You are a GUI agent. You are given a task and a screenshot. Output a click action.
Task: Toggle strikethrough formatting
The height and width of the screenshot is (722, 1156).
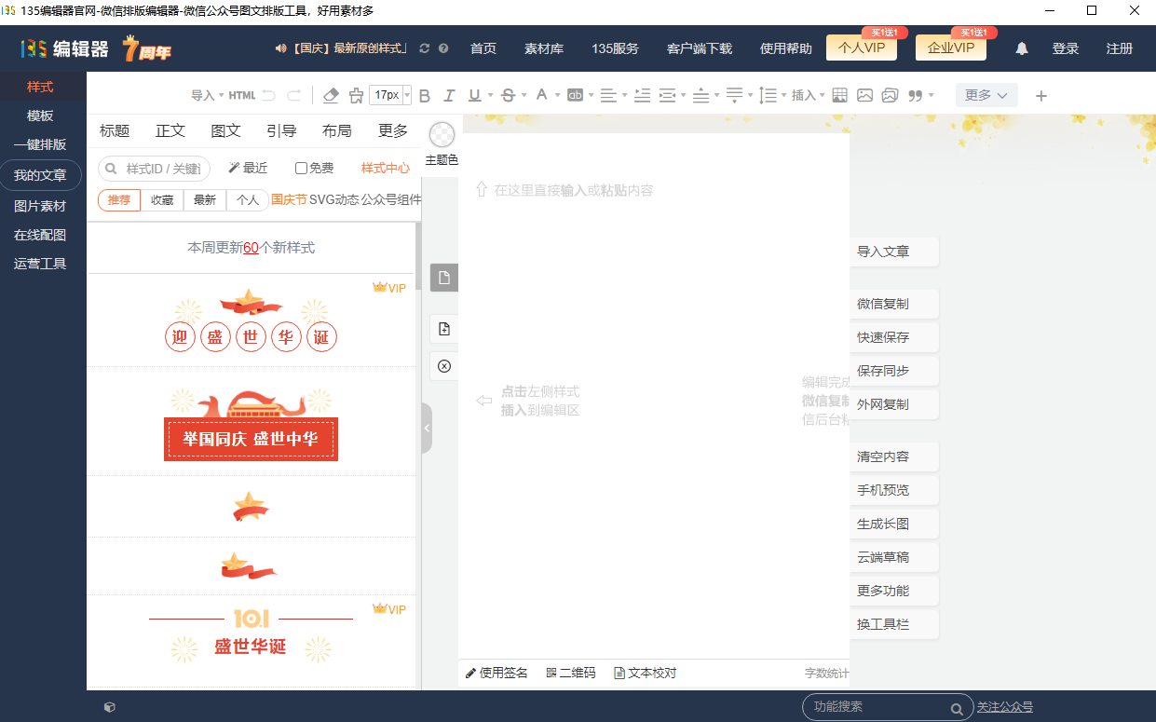click(510, 95)
